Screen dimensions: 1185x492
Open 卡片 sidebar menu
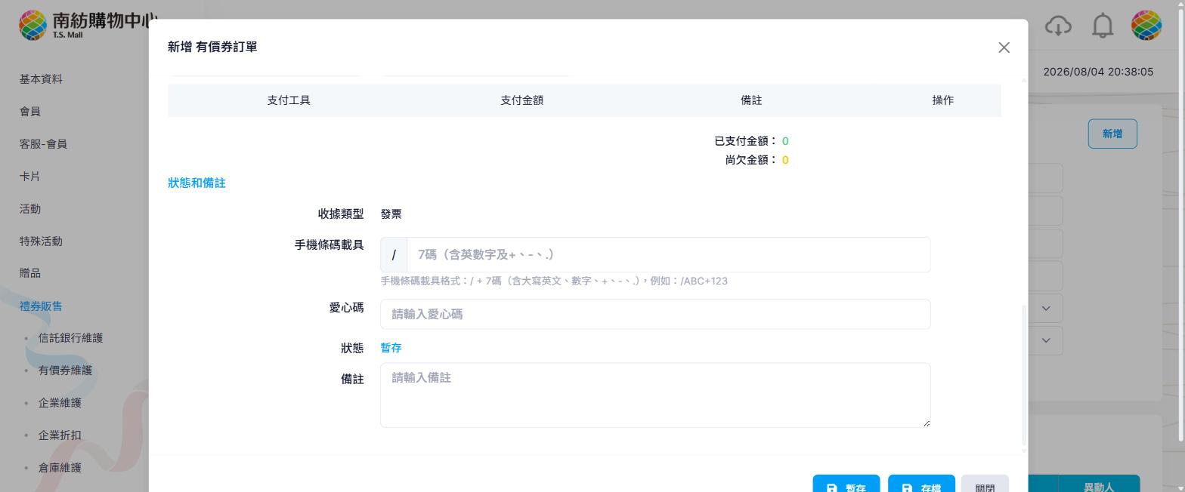(30, 177)
